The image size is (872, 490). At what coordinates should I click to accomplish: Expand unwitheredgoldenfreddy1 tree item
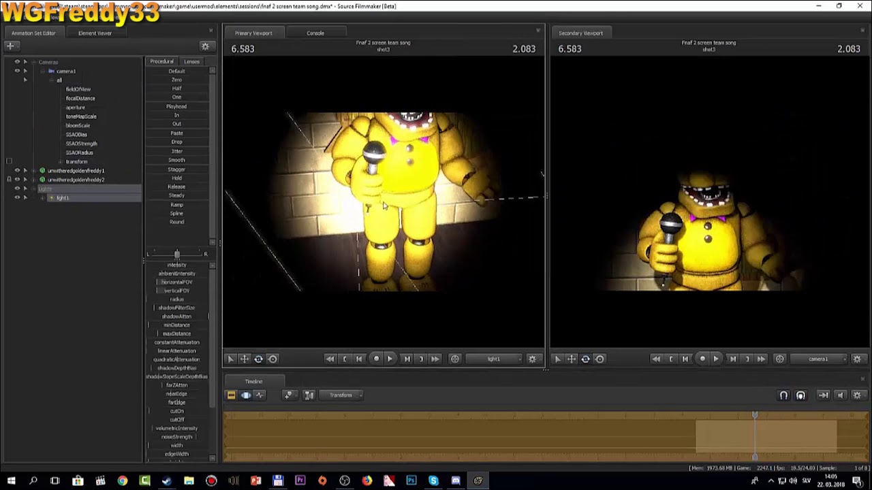click(34, 171)
